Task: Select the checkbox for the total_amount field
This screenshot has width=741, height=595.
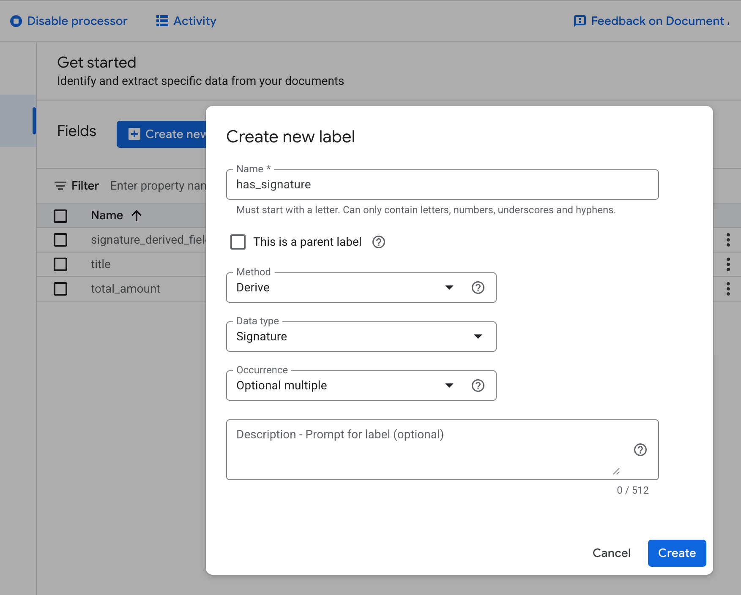Action: point(60,289)
